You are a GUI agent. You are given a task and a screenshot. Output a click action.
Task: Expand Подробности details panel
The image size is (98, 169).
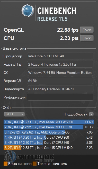pyautogui.click(x=79, y=114)
